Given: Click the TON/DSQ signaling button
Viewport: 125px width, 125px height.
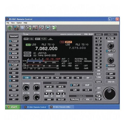Looking at the screenshot, I should (x=75, y=99).
